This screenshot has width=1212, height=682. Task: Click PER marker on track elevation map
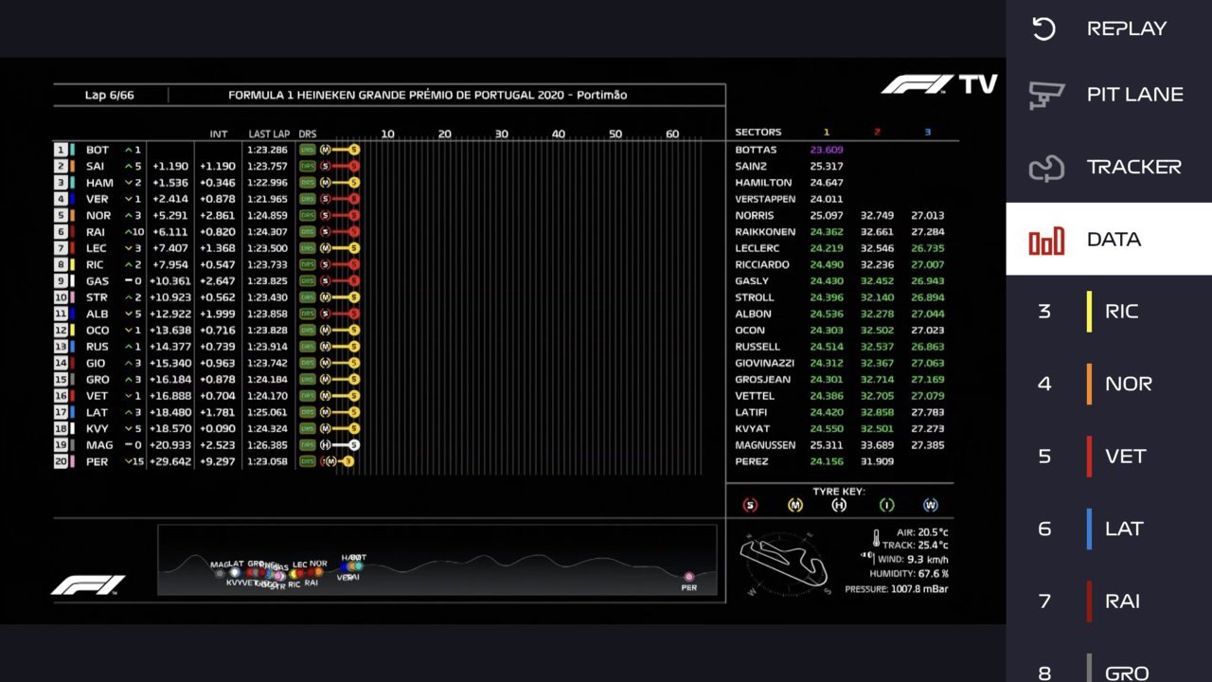pos(689,577)
